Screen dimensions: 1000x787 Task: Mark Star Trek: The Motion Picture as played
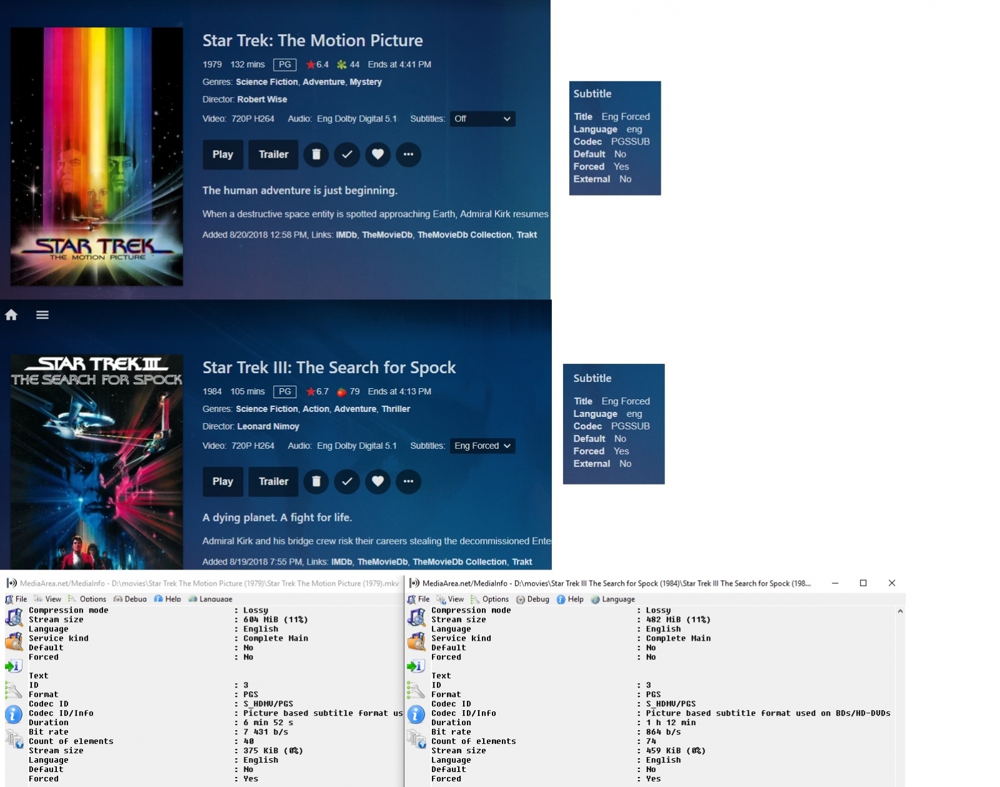pyautogui.click(x=347, y=154)
